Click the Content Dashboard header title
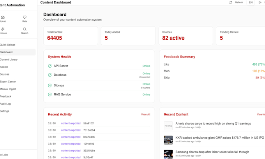The width and height of the screenshot is (265, 159). pos(56,2)
